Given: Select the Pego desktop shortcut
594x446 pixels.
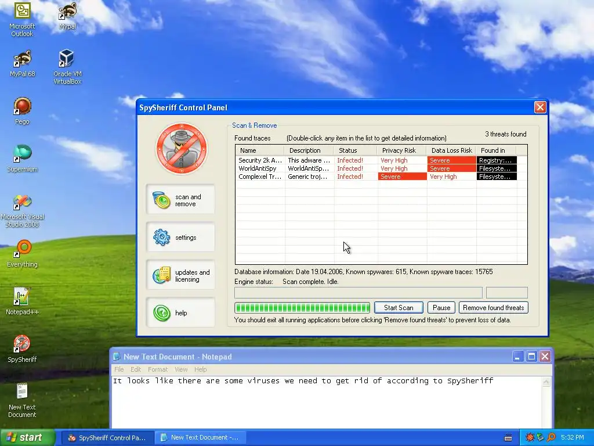Looking at the screenshot, I should click(x=22, y=111).
